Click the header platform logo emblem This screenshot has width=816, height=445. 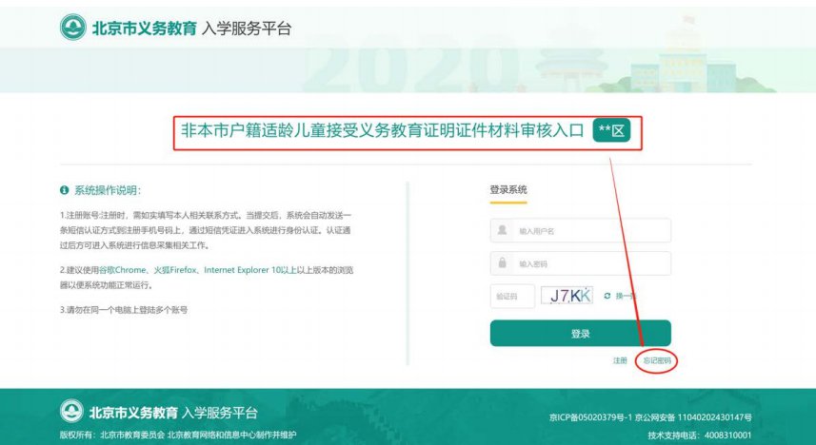point(73,28)
